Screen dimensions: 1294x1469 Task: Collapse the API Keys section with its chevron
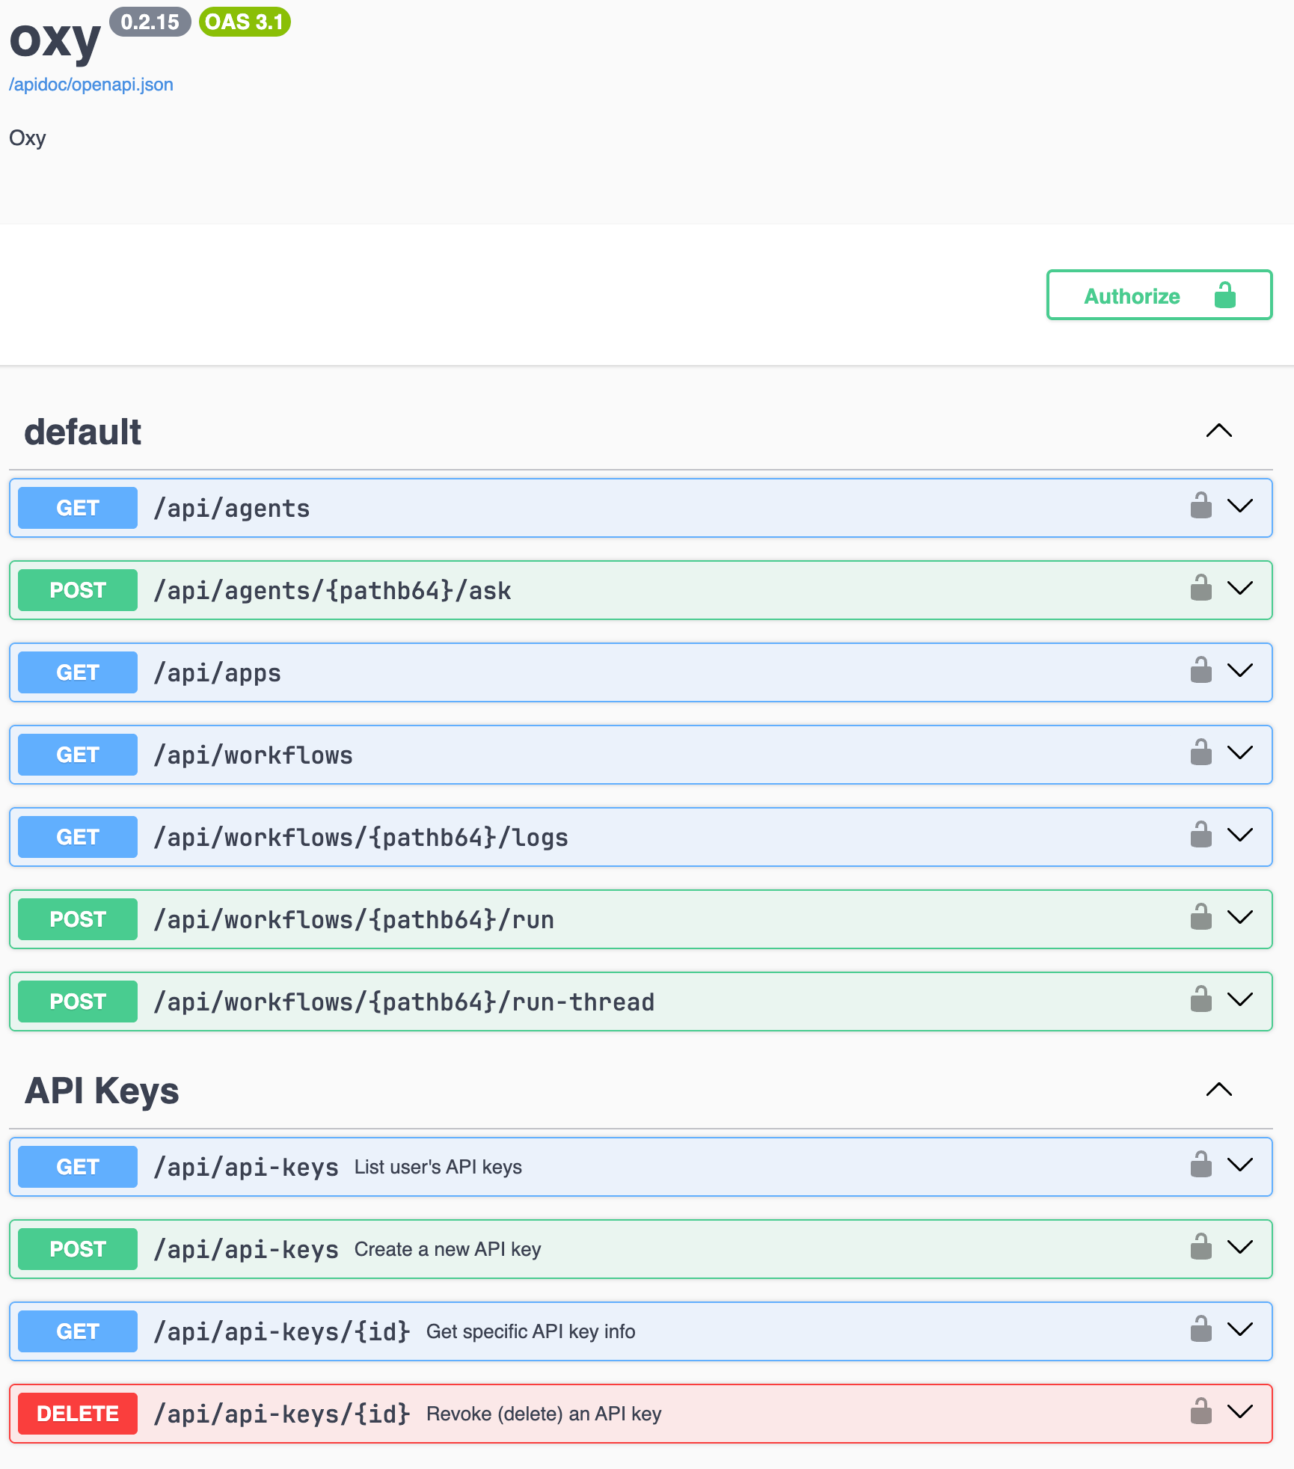coord(1219,1090)
